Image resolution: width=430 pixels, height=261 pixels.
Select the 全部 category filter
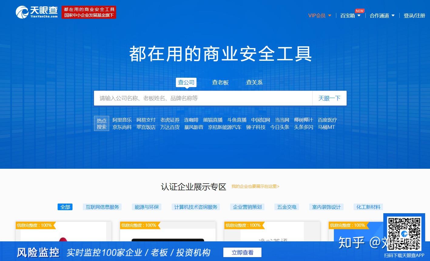(x=65, y=207)
